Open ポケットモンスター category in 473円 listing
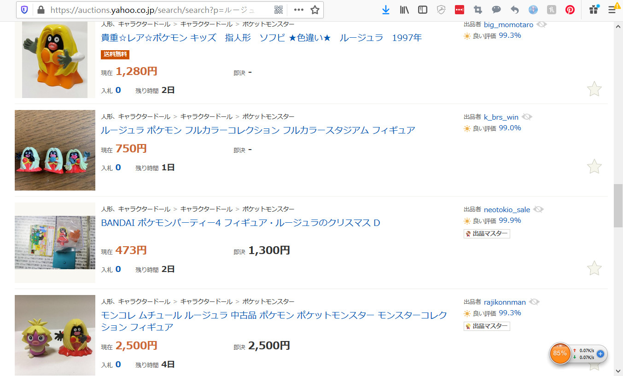Viewport: 623px width, 376px height. coord(268,209)
